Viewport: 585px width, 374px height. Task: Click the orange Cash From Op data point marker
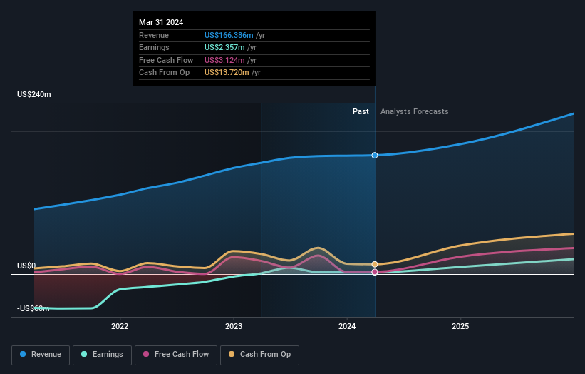click(375, 264)
